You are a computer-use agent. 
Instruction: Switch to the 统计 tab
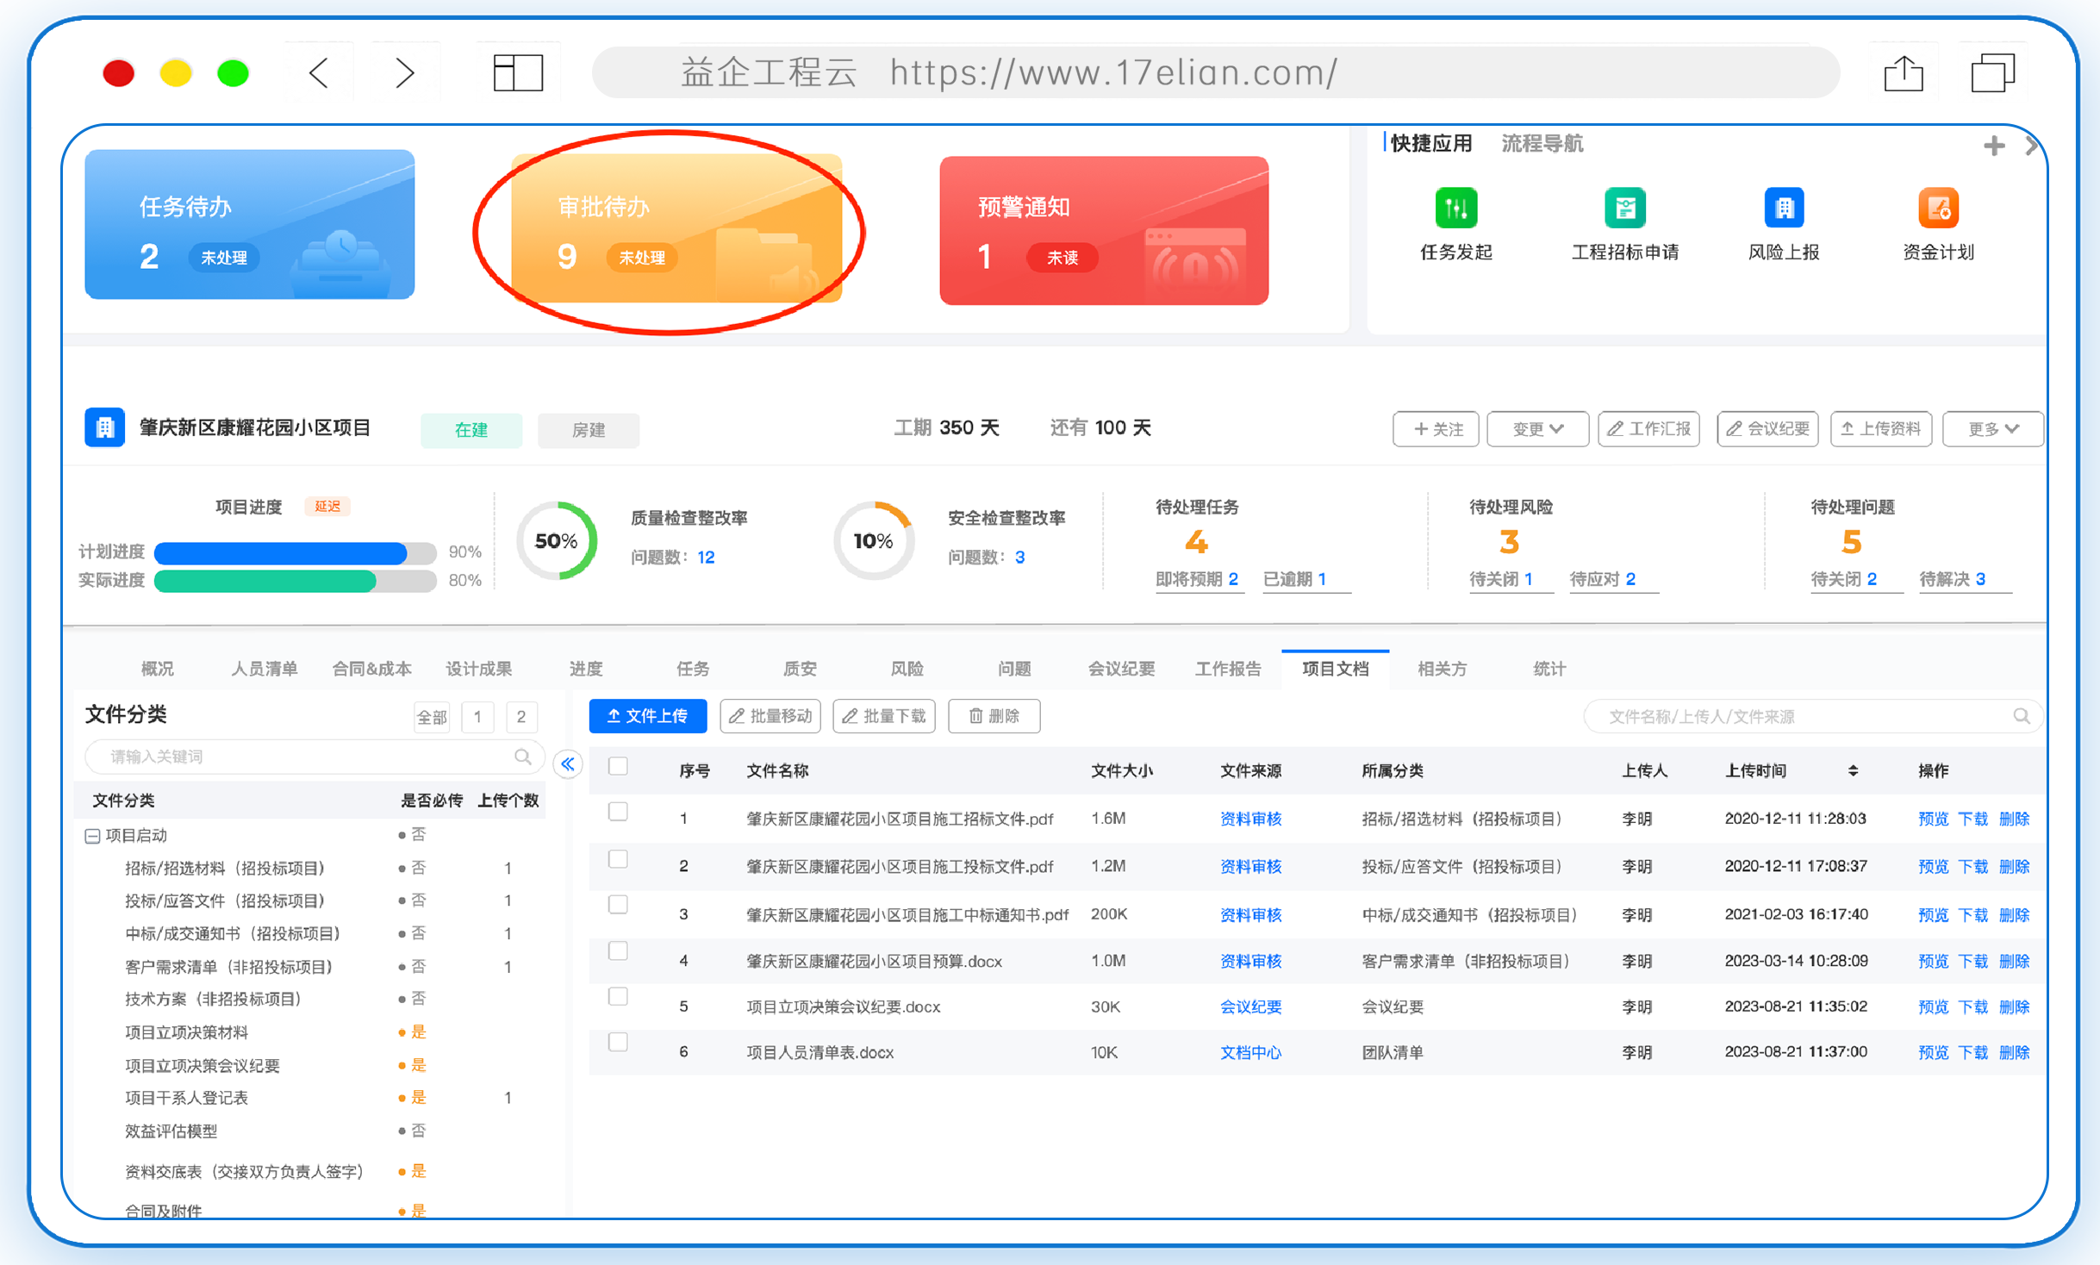(1549, 669)
